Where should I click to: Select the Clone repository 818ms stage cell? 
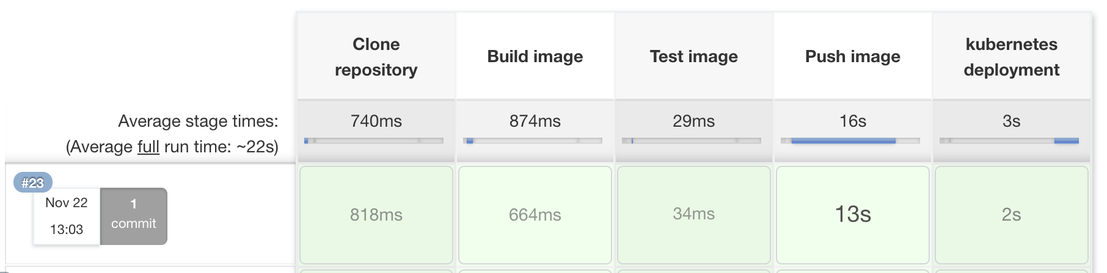click(376, 214)
